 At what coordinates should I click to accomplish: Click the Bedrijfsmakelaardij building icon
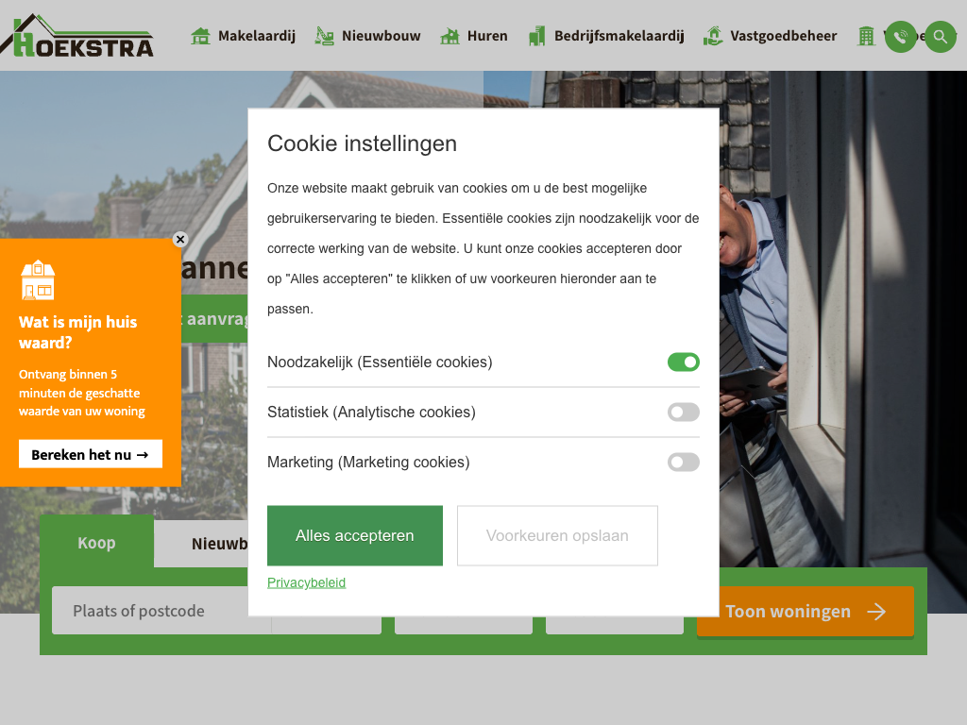[x=537, y=36]
